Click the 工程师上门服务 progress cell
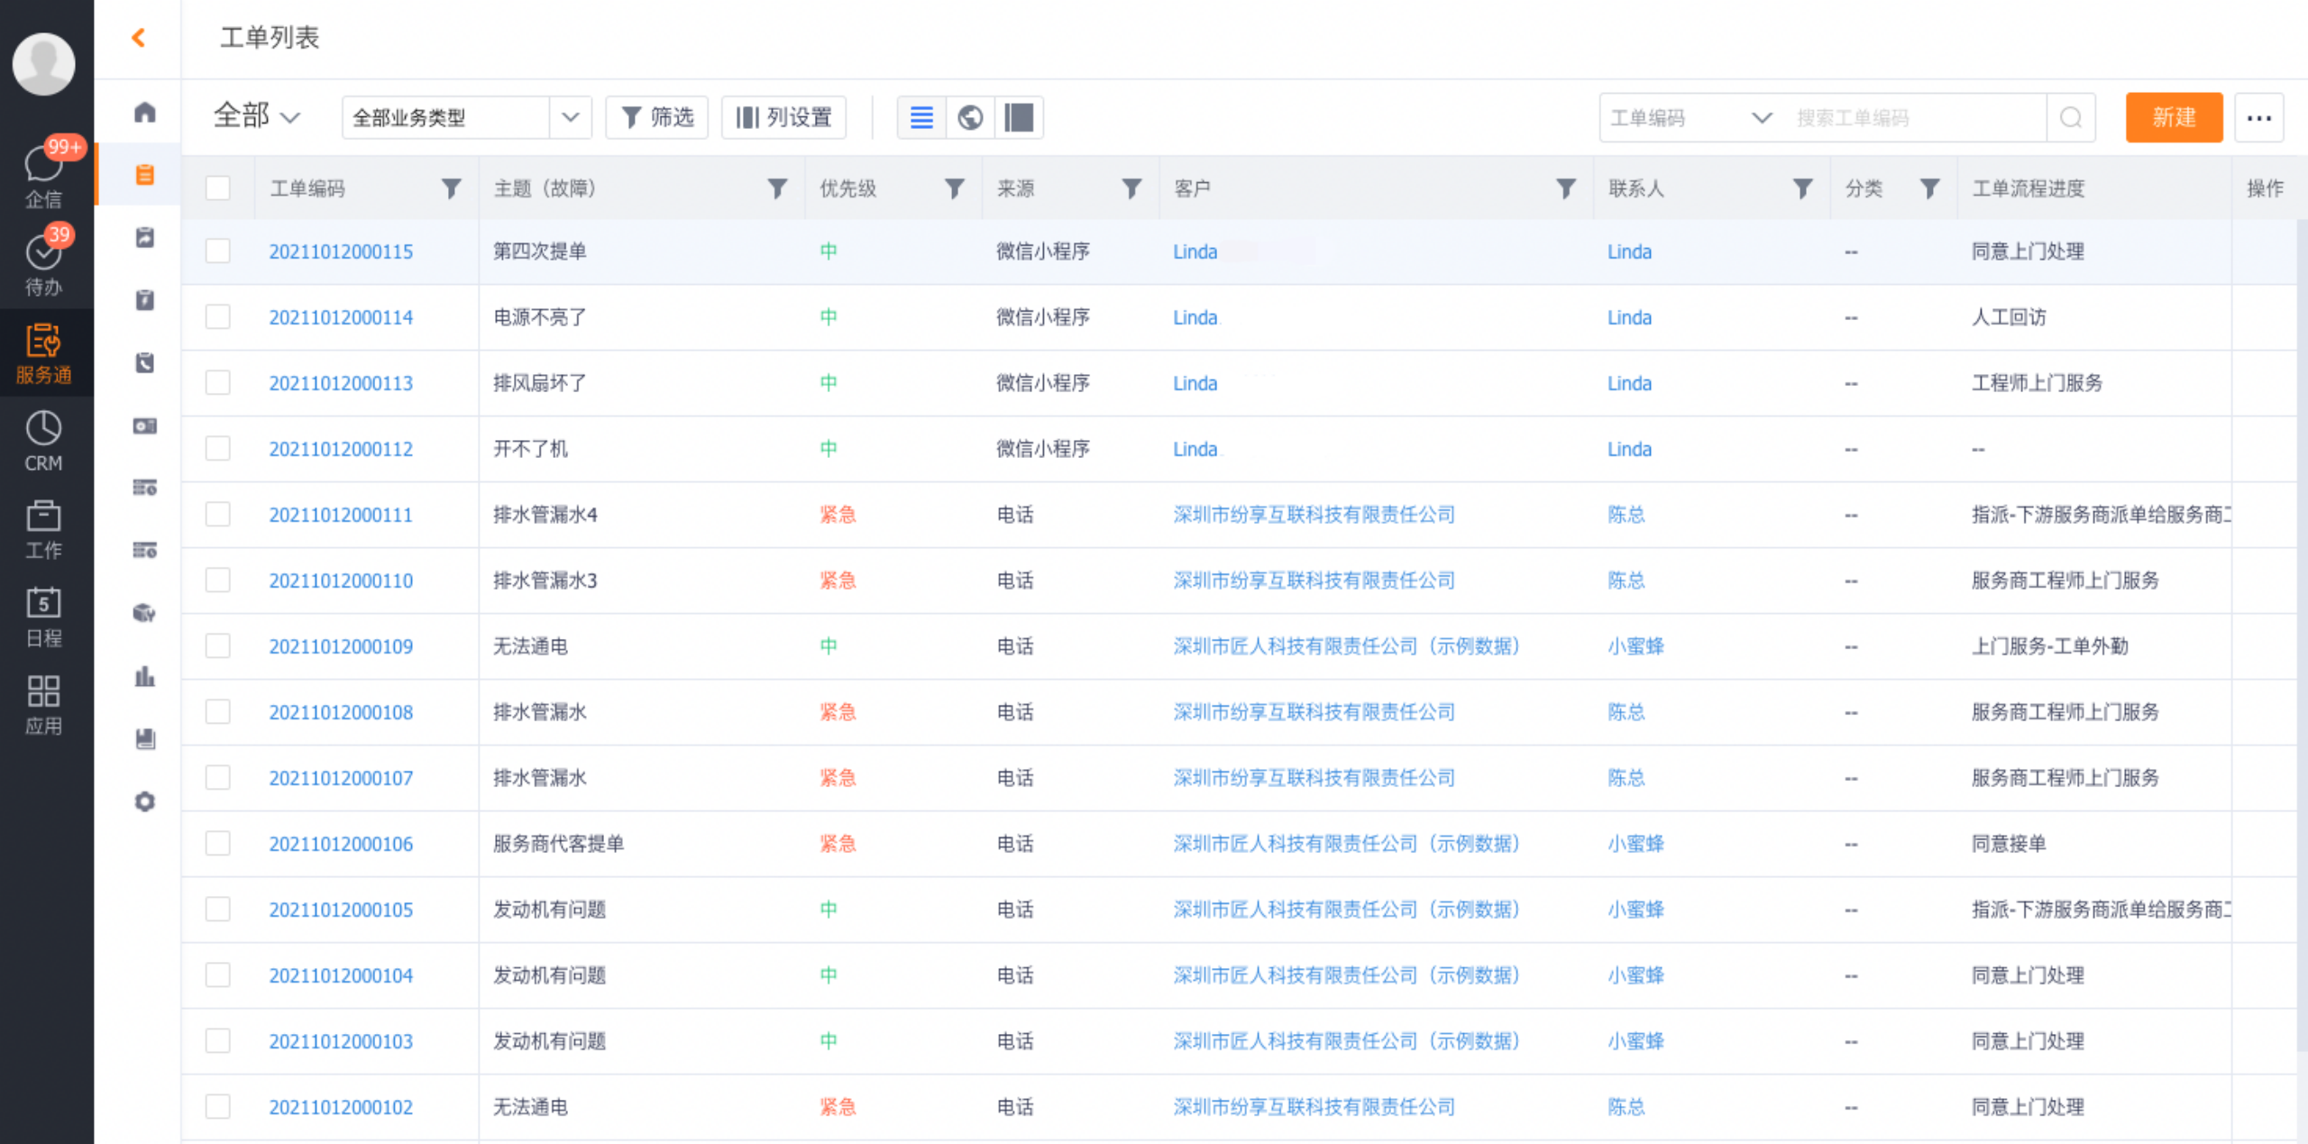Screen dimensions: 2308x1144 [x=2037, y=383]
